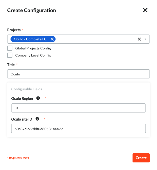The width and height of the screenshot is (157, 170).
Task: Click the Company Level Config label
Action: pyautogui.click(x=33, y=55)
